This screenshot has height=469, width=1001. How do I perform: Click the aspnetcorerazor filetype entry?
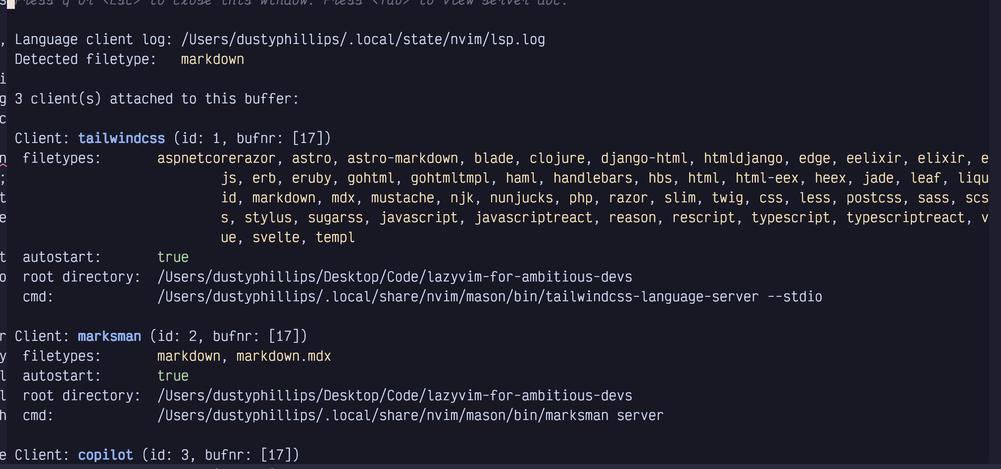(216, 158)
